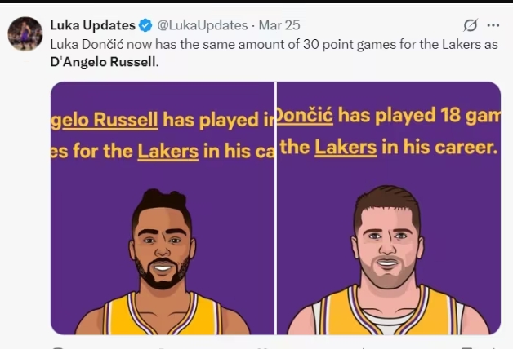
Task: Click the bold D'Angelo Russell text in tweet
Action: click(101, 62)
